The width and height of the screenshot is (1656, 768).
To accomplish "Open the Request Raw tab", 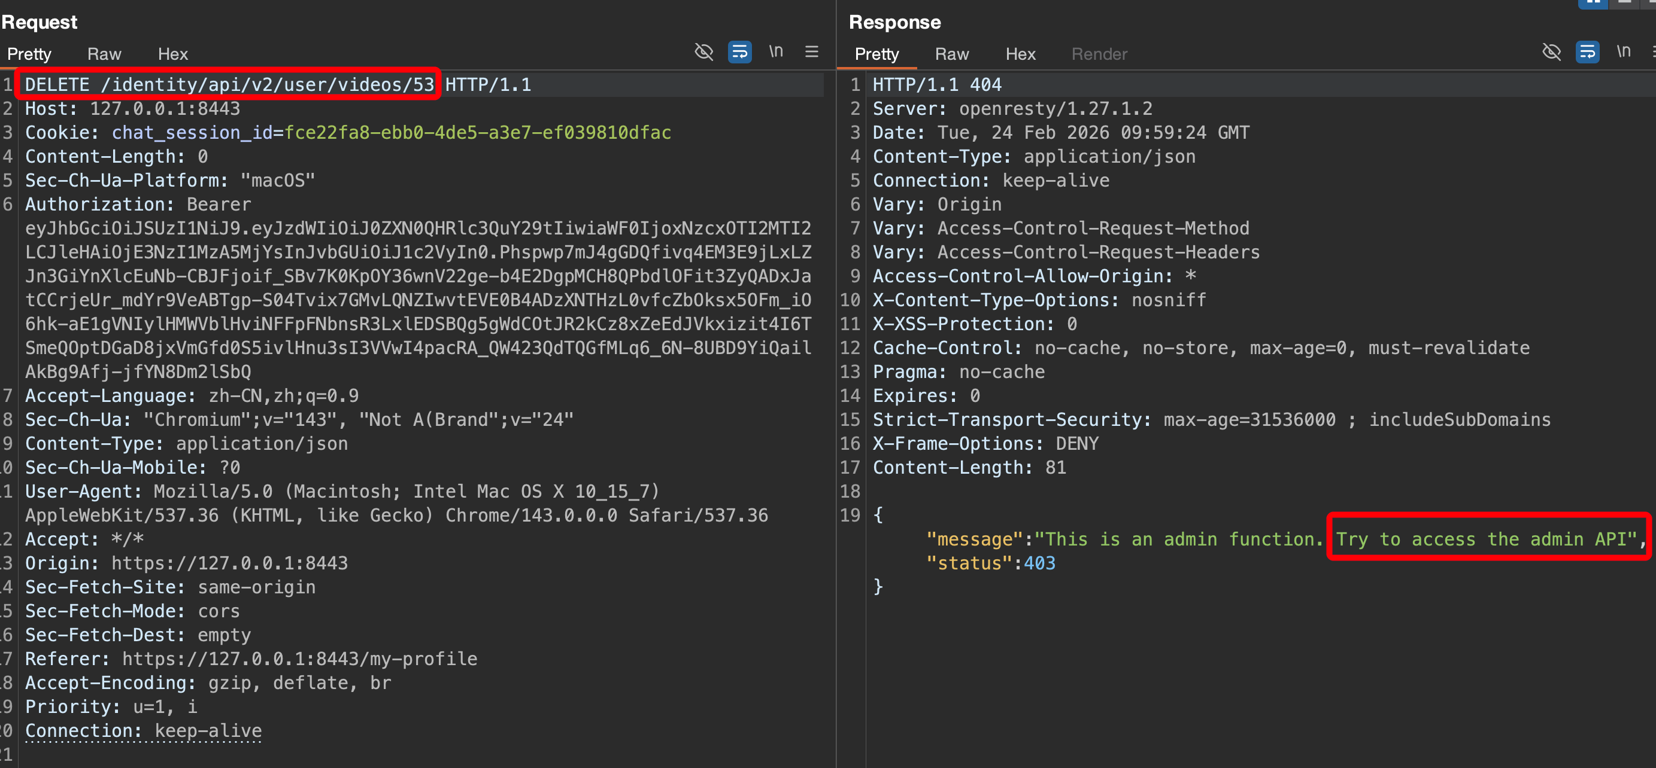I will 104,54.
